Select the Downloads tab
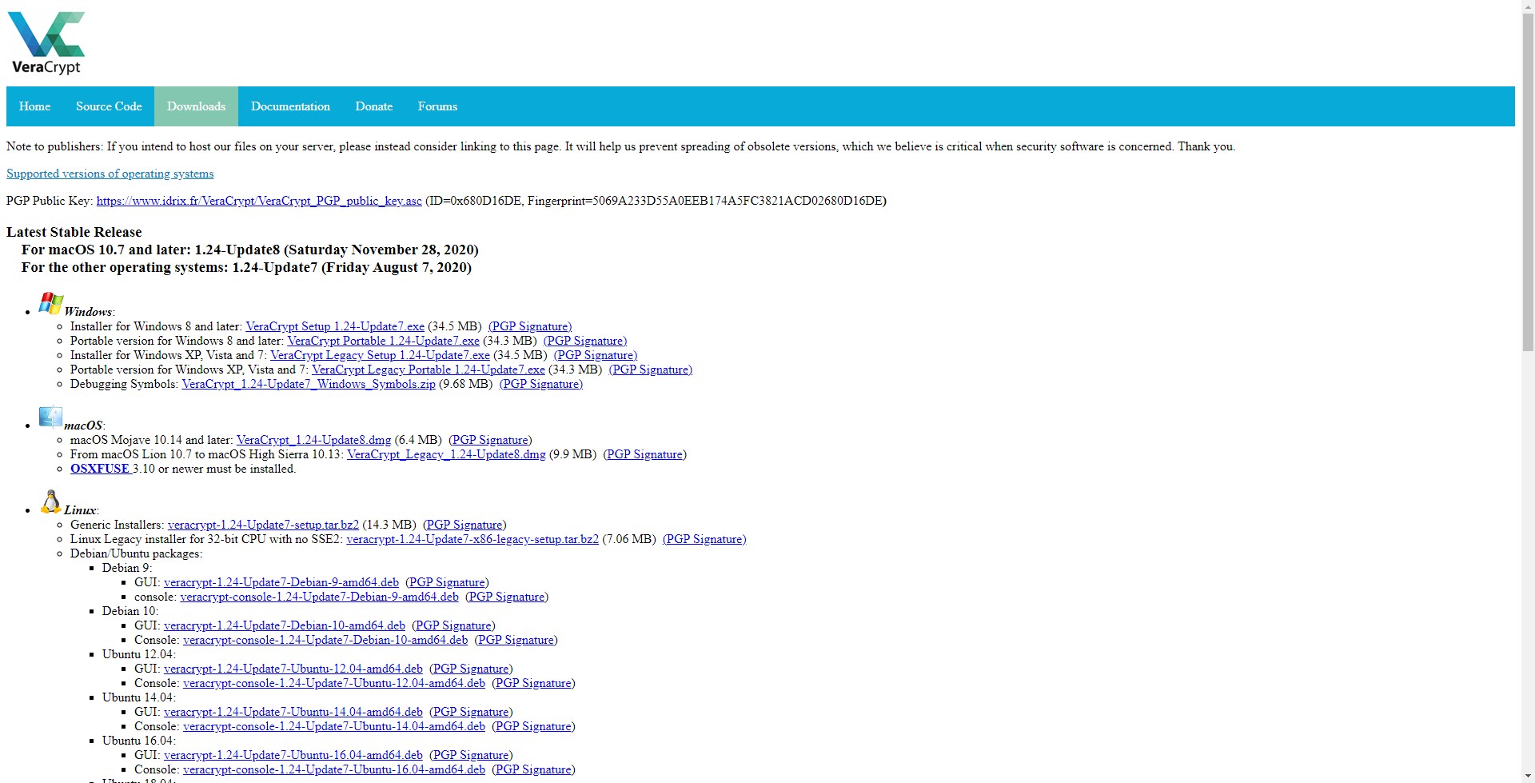Image resolution: width=1535 pixels, height=783 pixels. [x=196, y=106]
